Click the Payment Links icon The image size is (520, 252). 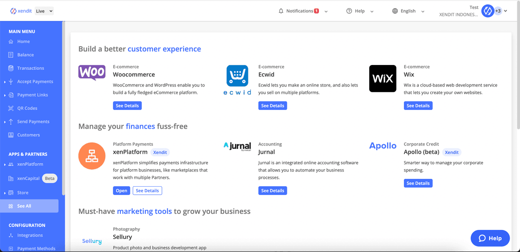pyautogui.click(x=11, y=95)
